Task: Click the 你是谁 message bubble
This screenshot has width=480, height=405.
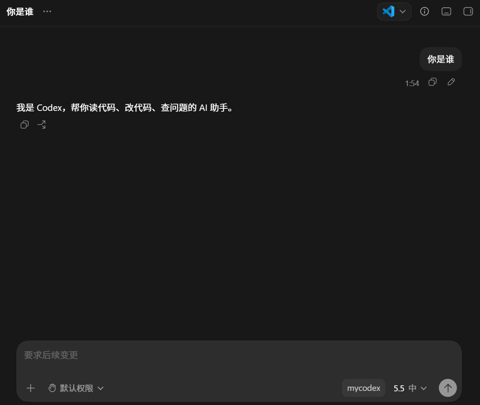Action: (441, 59)
